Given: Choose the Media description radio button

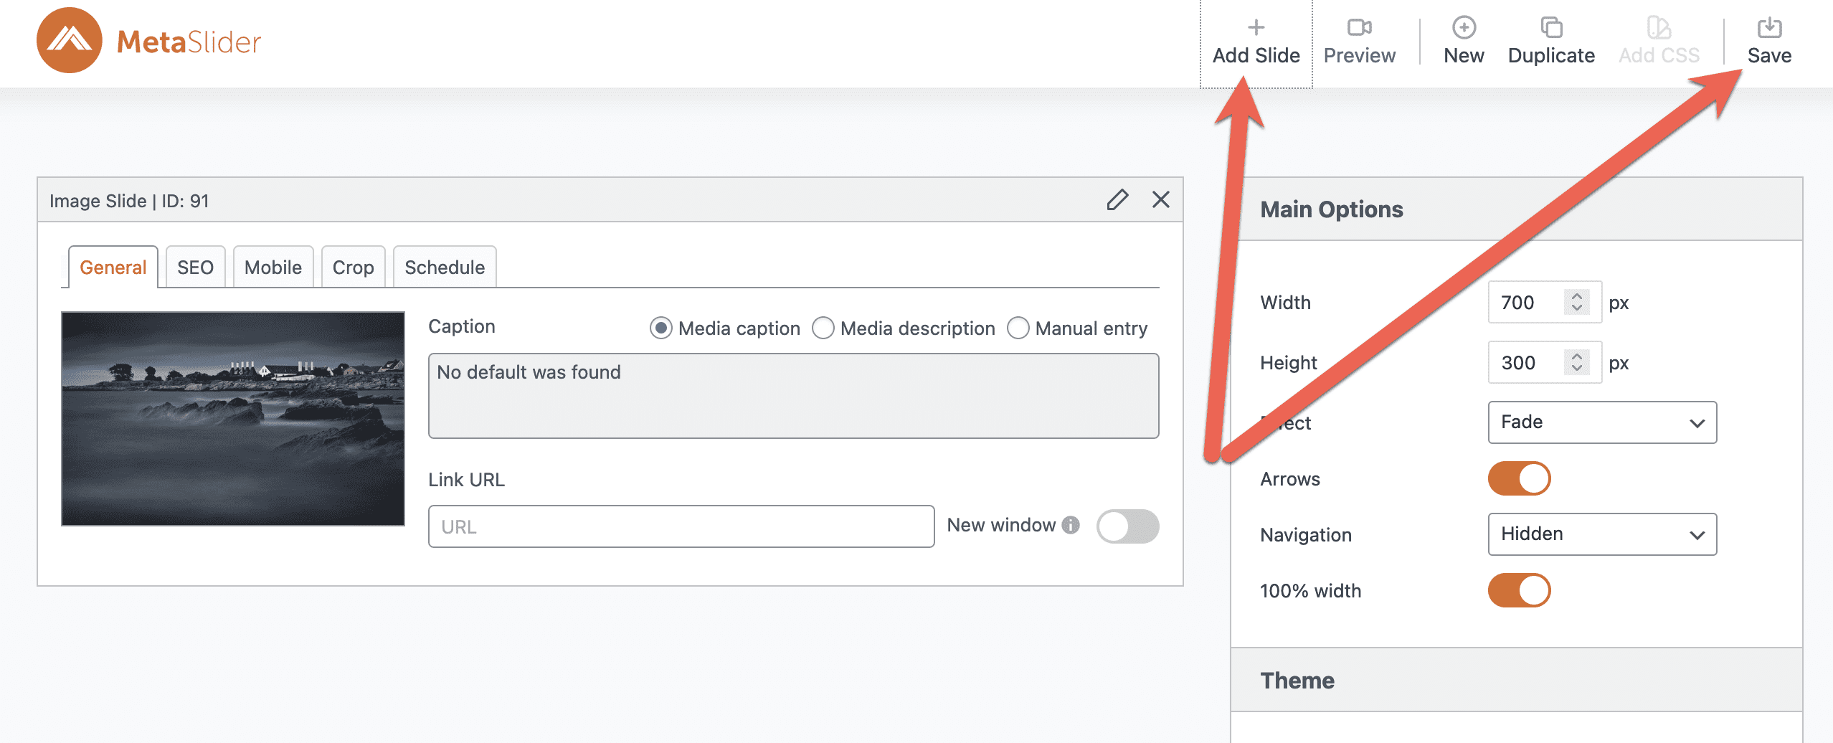Looking at the screenshot, I should tap(823, 328).
